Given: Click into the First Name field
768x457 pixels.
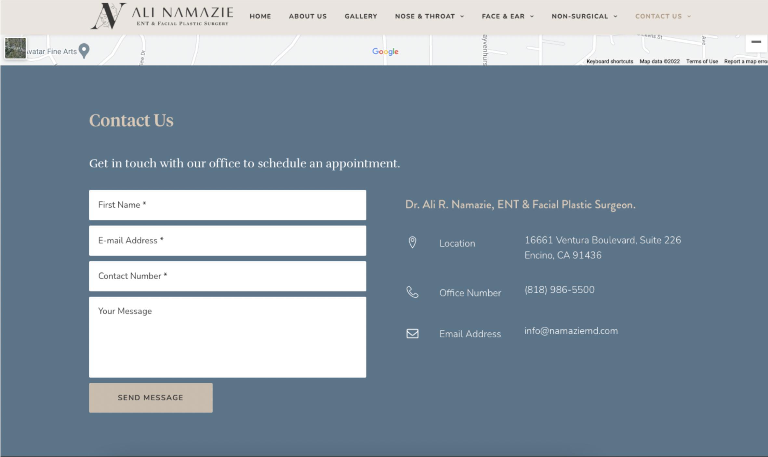Looking at the screenshot, I should (x=228, y=205).
